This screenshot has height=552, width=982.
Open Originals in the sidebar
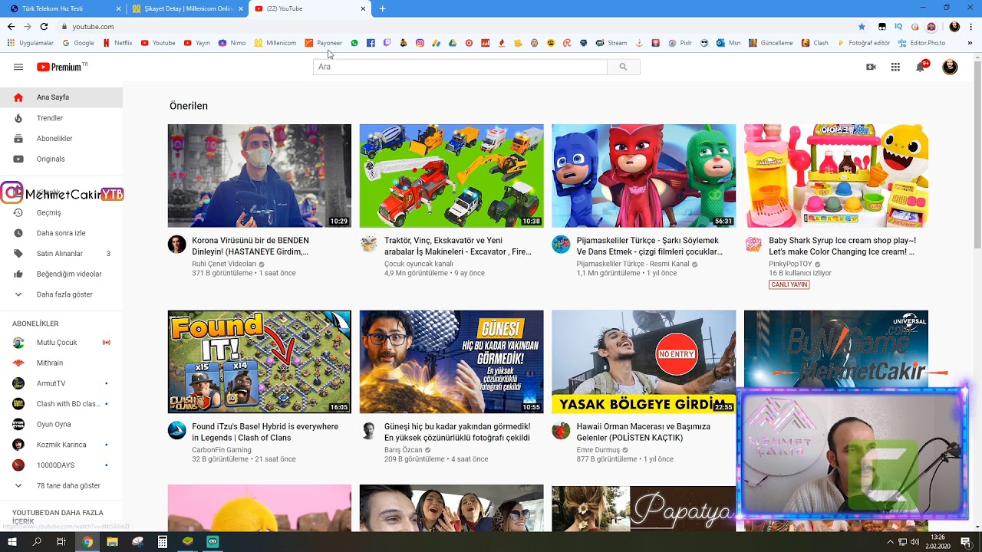(61, 159)
